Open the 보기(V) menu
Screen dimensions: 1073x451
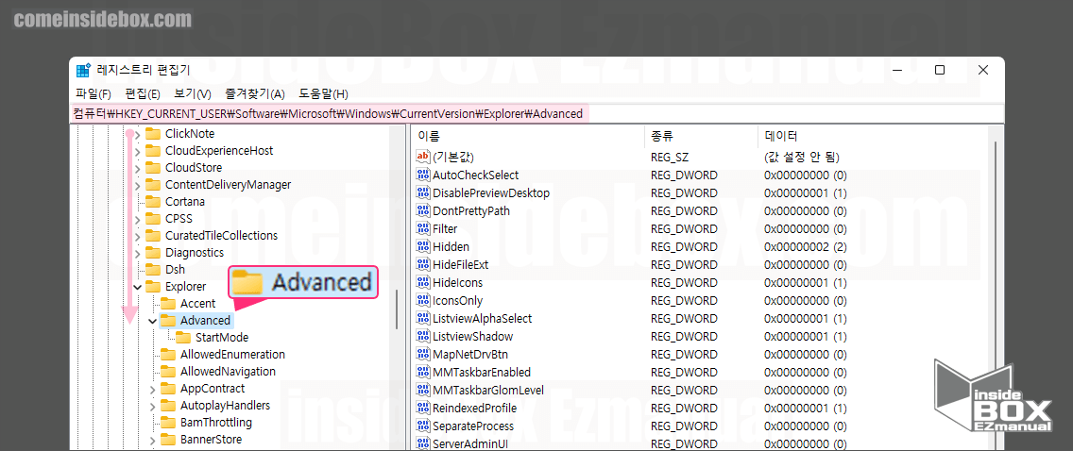(x=193, y=93)
